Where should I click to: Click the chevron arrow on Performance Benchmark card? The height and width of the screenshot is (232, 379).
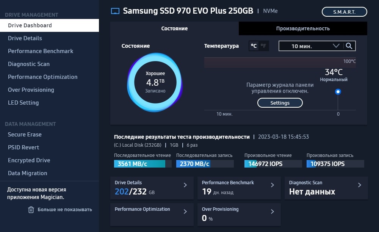point(273,185)
